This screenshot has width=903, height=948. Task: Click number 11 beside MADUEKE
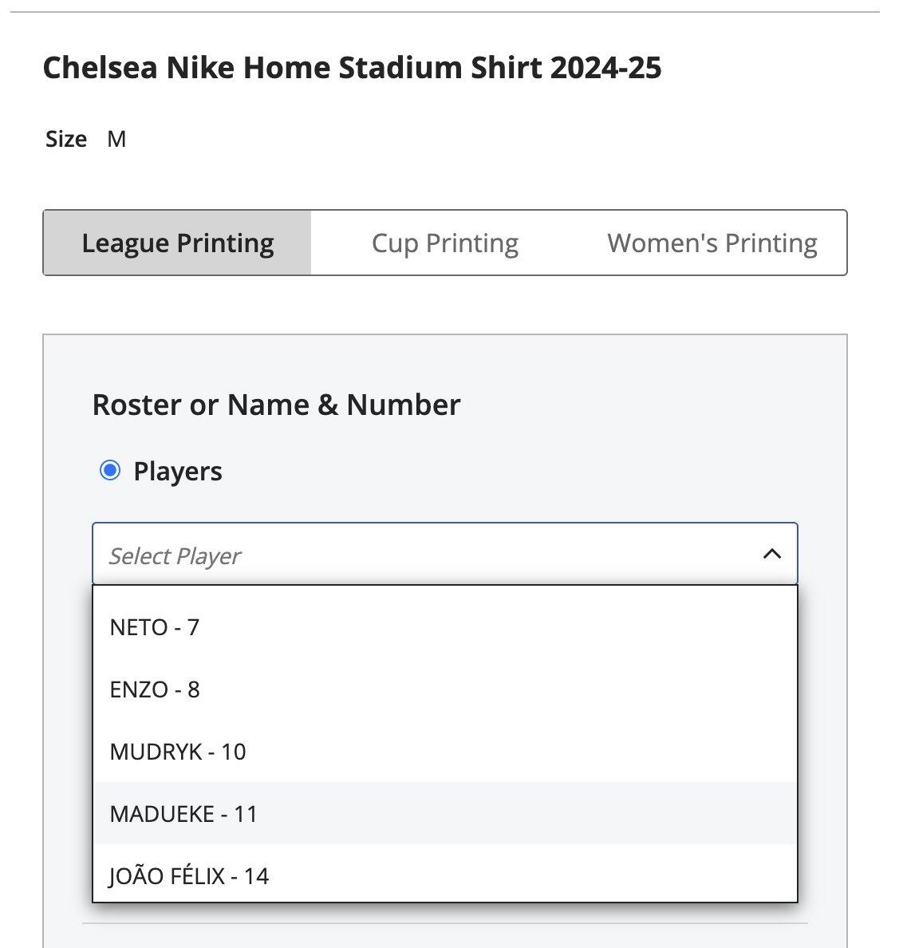pos(246,815)
